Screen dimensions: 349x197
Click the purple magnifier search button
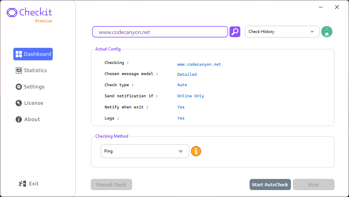coord(235,32)
